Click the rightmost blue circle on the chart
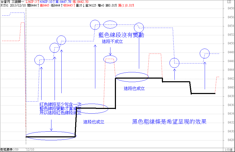Viewport: 235px width, 152px height. [205, 53]
